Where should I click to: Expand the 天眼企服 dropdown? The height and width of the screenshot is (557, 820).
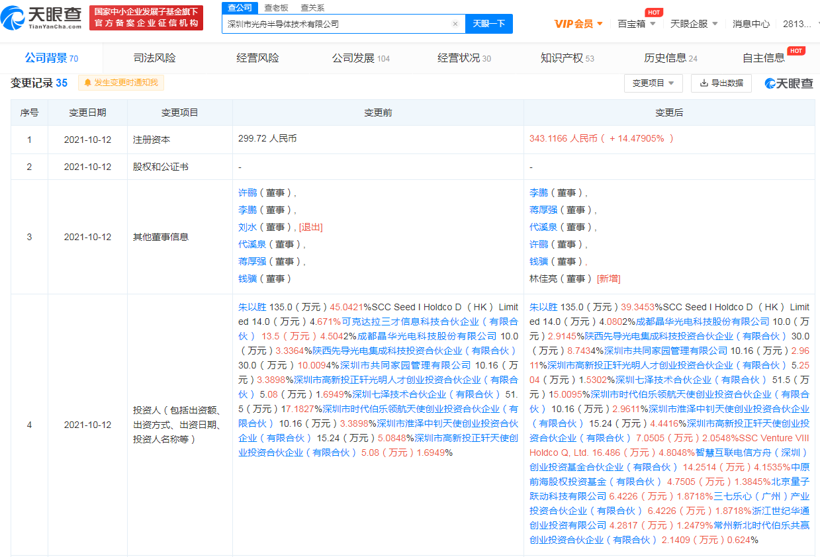pos(694,24)
